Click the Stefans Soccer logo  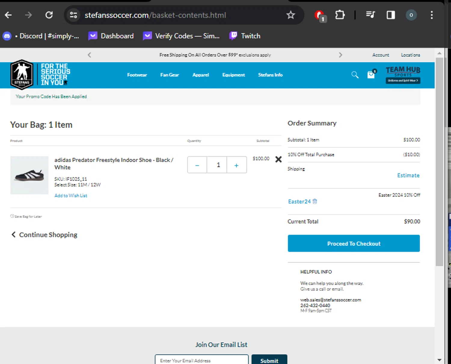pyautogui.click(x=22, y=74)
